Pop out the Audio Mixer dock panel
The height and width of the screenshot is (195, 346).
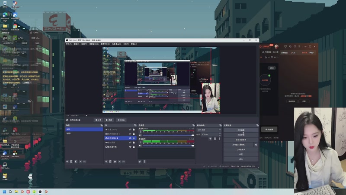[193, 125]
